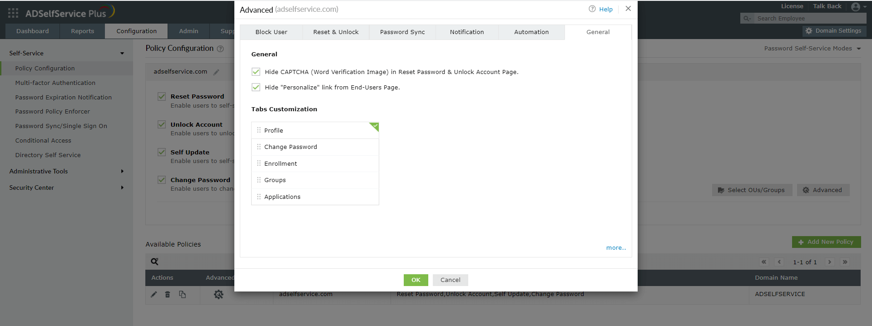This screenshot has height=326, width=872.
Task: Toggle the Reset Password policy checkbox
Action: [x=162, y=96]
